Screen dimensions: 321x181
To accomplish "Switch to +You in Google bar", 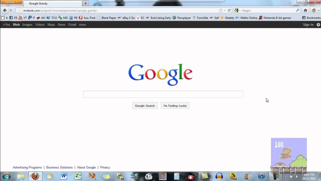I will pos(7,25).
